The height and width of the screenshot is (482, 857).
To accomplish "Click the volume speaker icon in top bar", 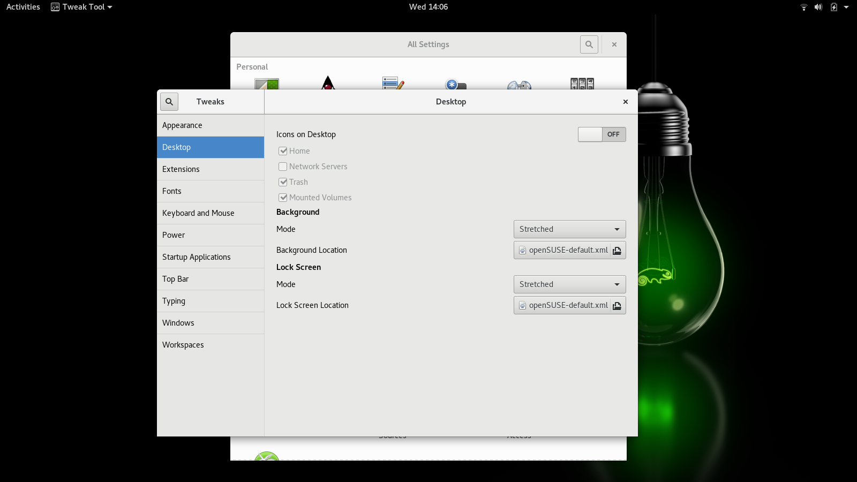I will point(818,7).
